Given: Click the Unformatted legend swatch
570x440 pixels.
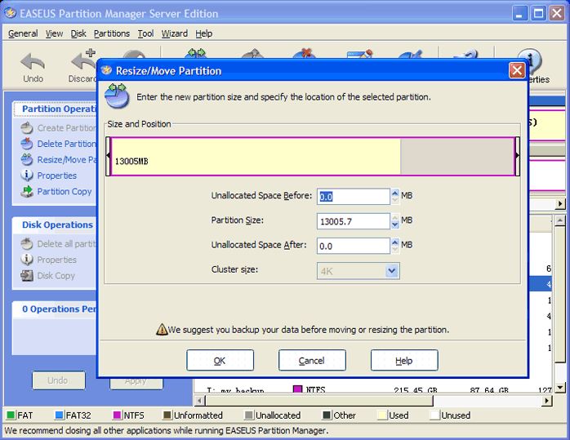Looking at the screenshot, I should click(167, 415).
